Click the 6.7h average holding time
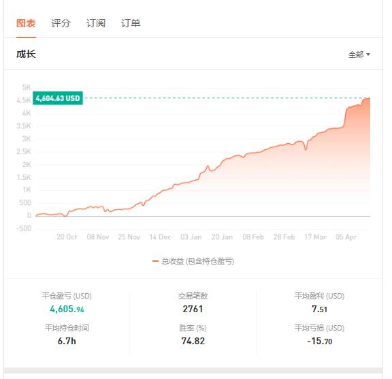The width and height of the screenshot is (392, 379). [x=67, y=341]
